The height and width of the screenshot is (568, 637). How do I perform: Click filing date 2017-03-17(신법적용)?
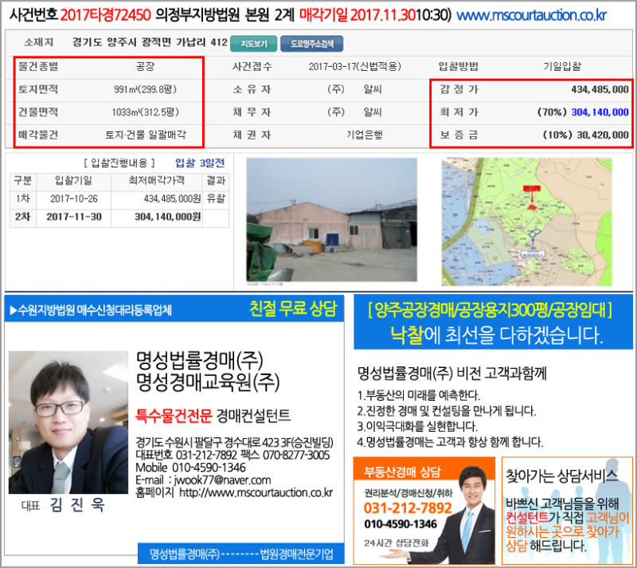(354, 66)
